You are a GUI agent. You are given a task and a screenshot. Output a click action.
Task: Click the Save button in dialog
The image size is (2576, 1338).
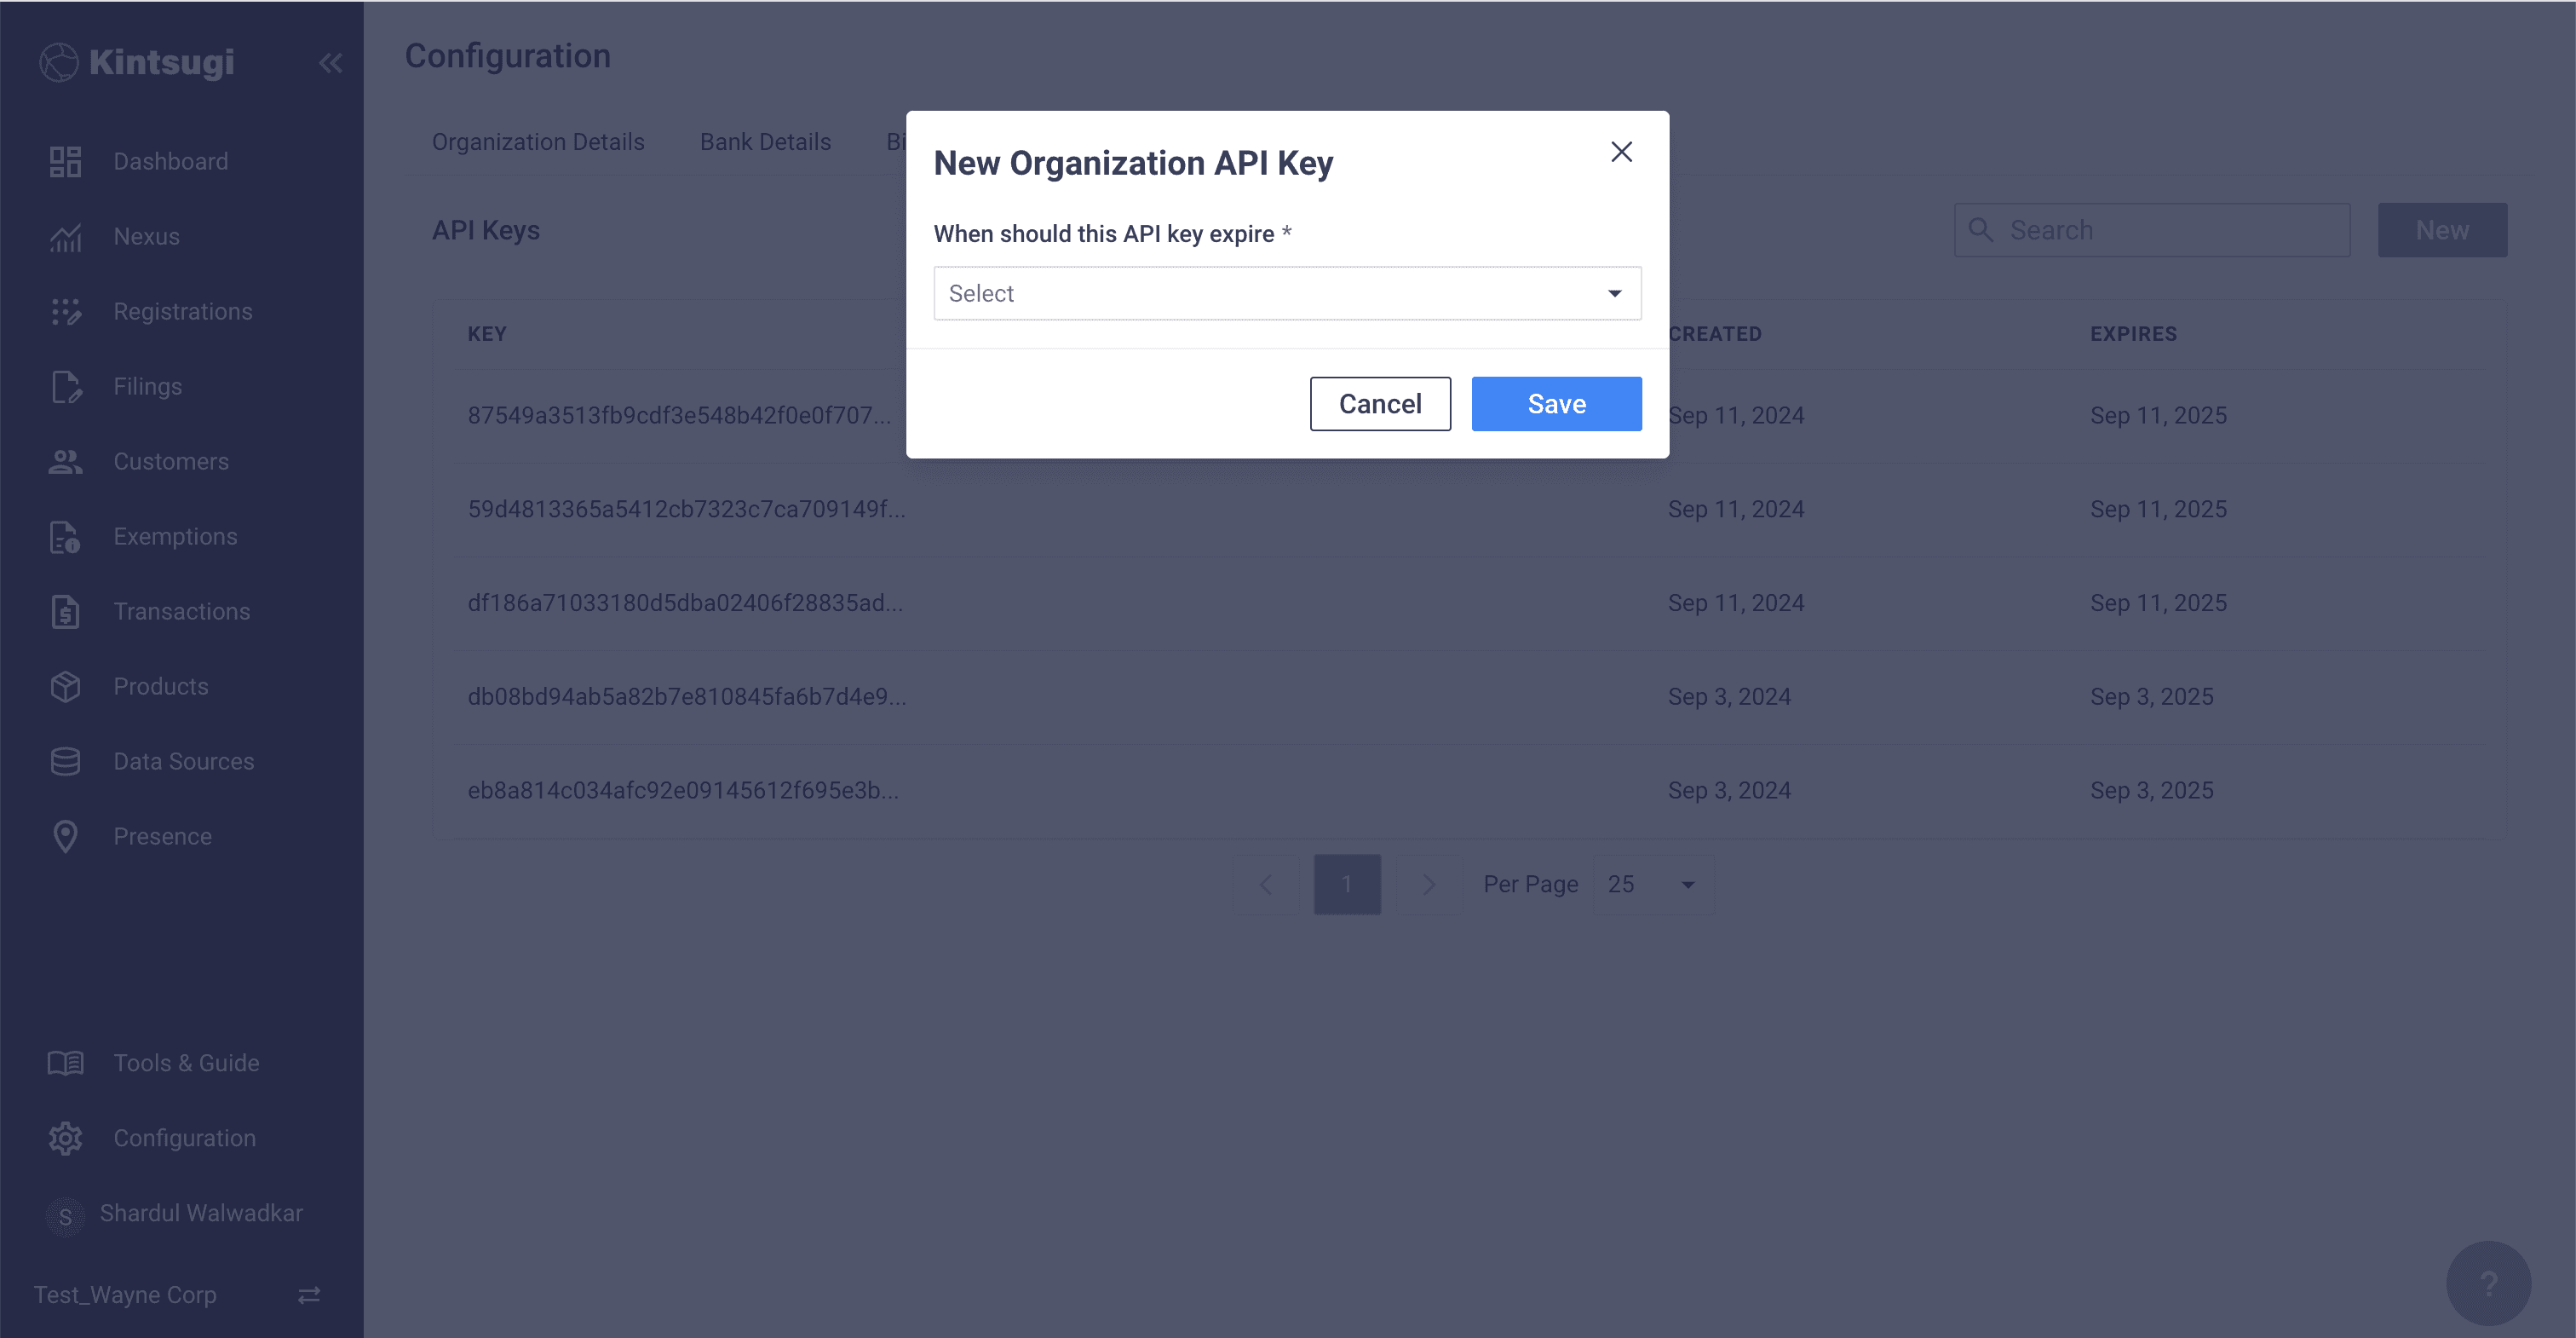coord(1556,404)
